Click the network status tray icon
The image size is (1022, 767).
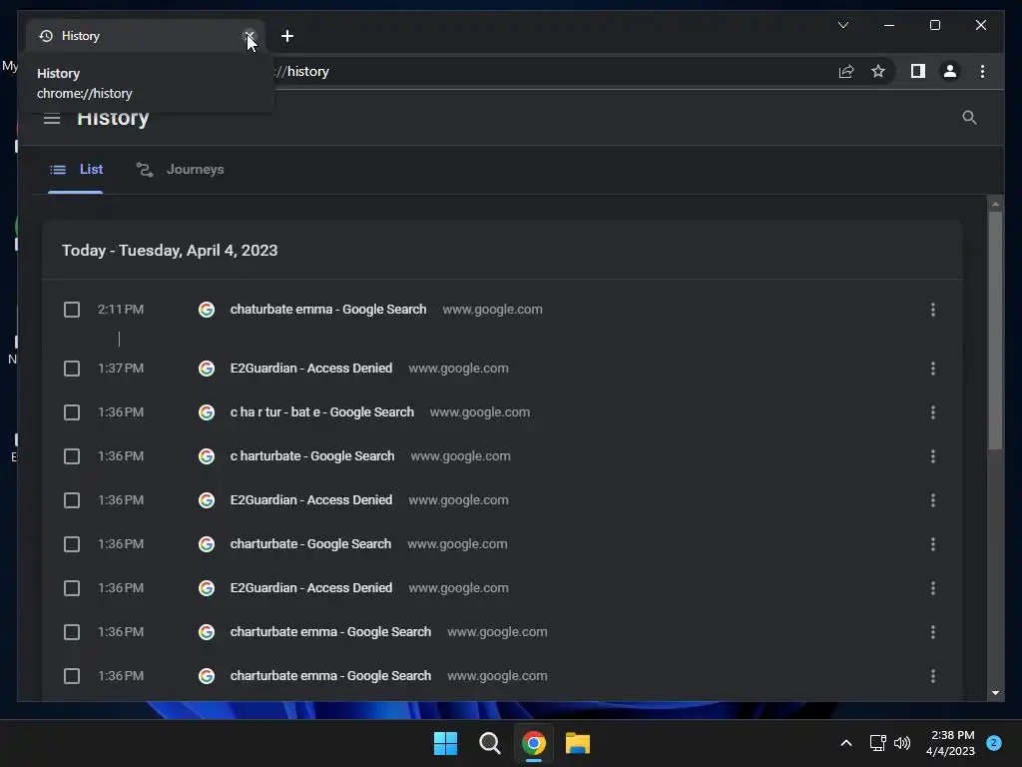point(877,743)
